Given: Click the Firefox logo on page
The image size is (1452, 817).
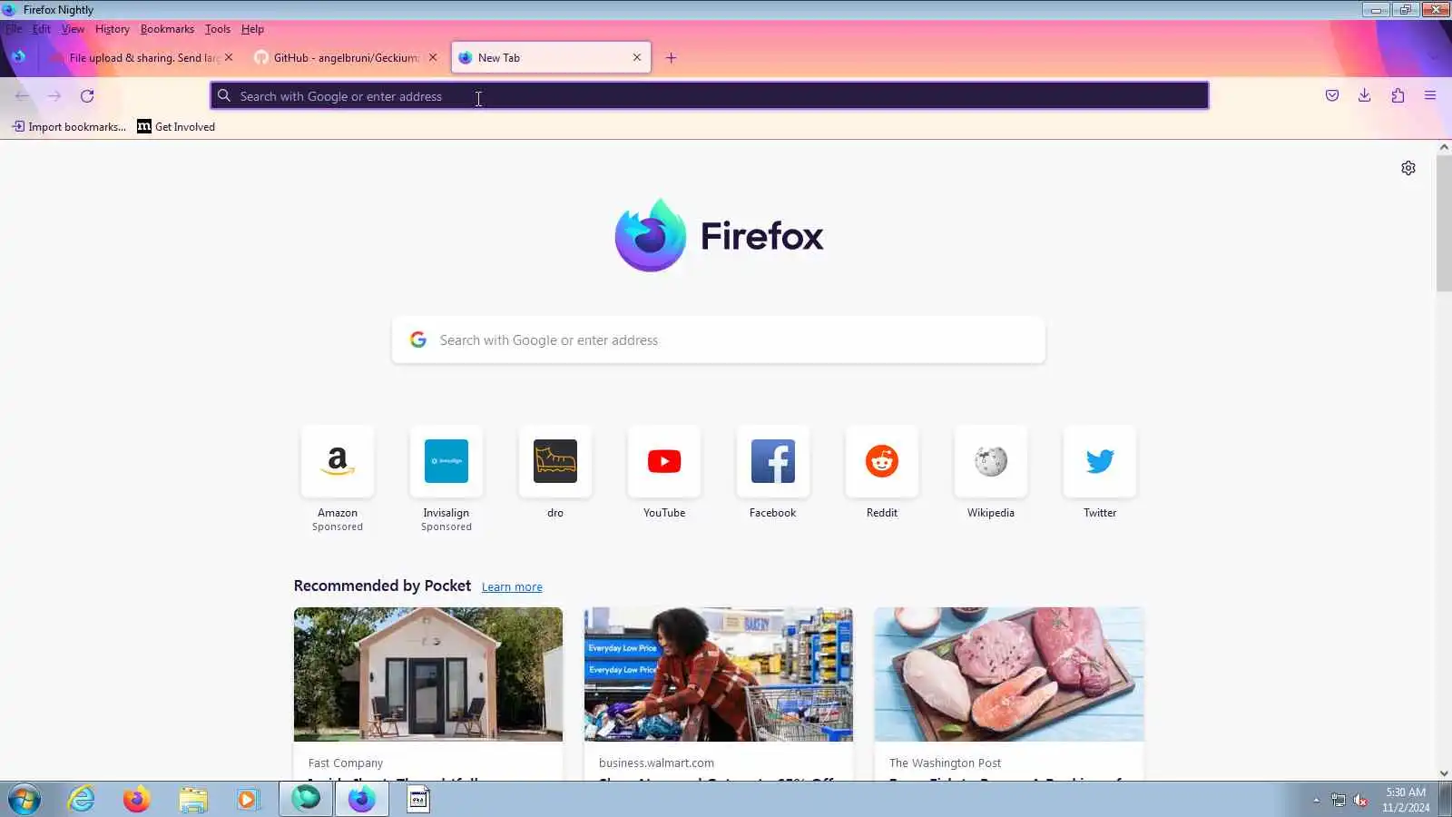Looking at the screenshot, I should pos(719,235).
